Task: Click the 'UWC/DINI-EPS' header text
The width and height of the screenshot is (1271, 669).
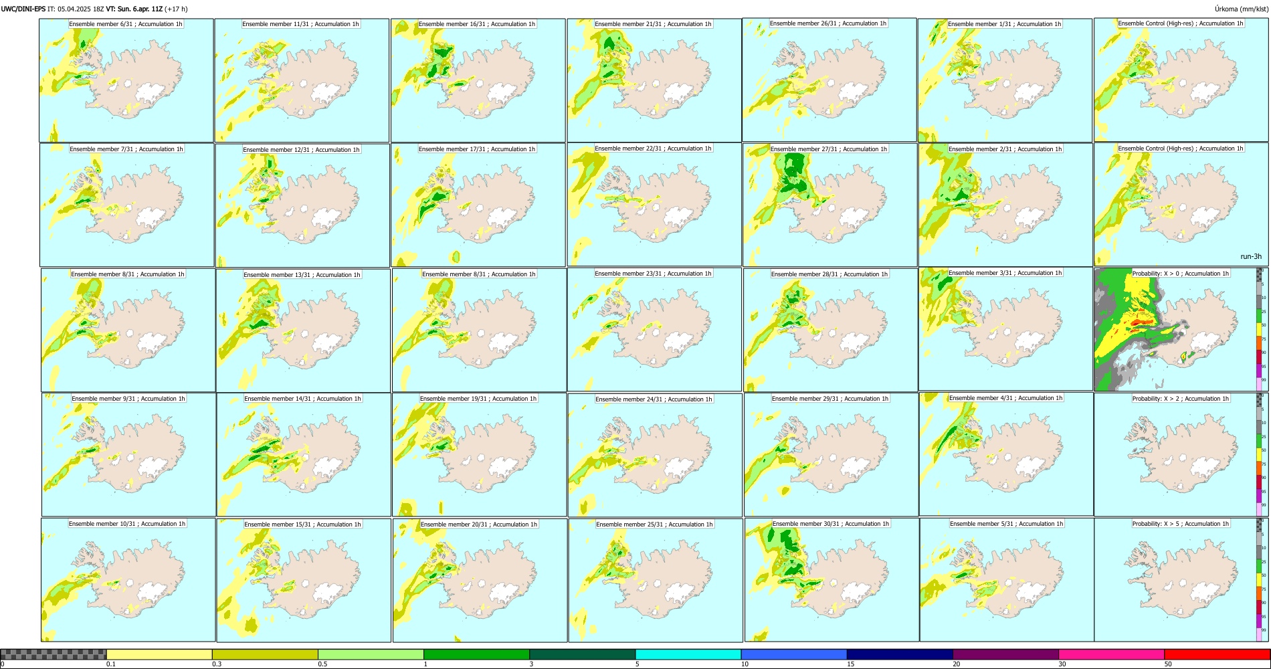Action: [23, 9]
